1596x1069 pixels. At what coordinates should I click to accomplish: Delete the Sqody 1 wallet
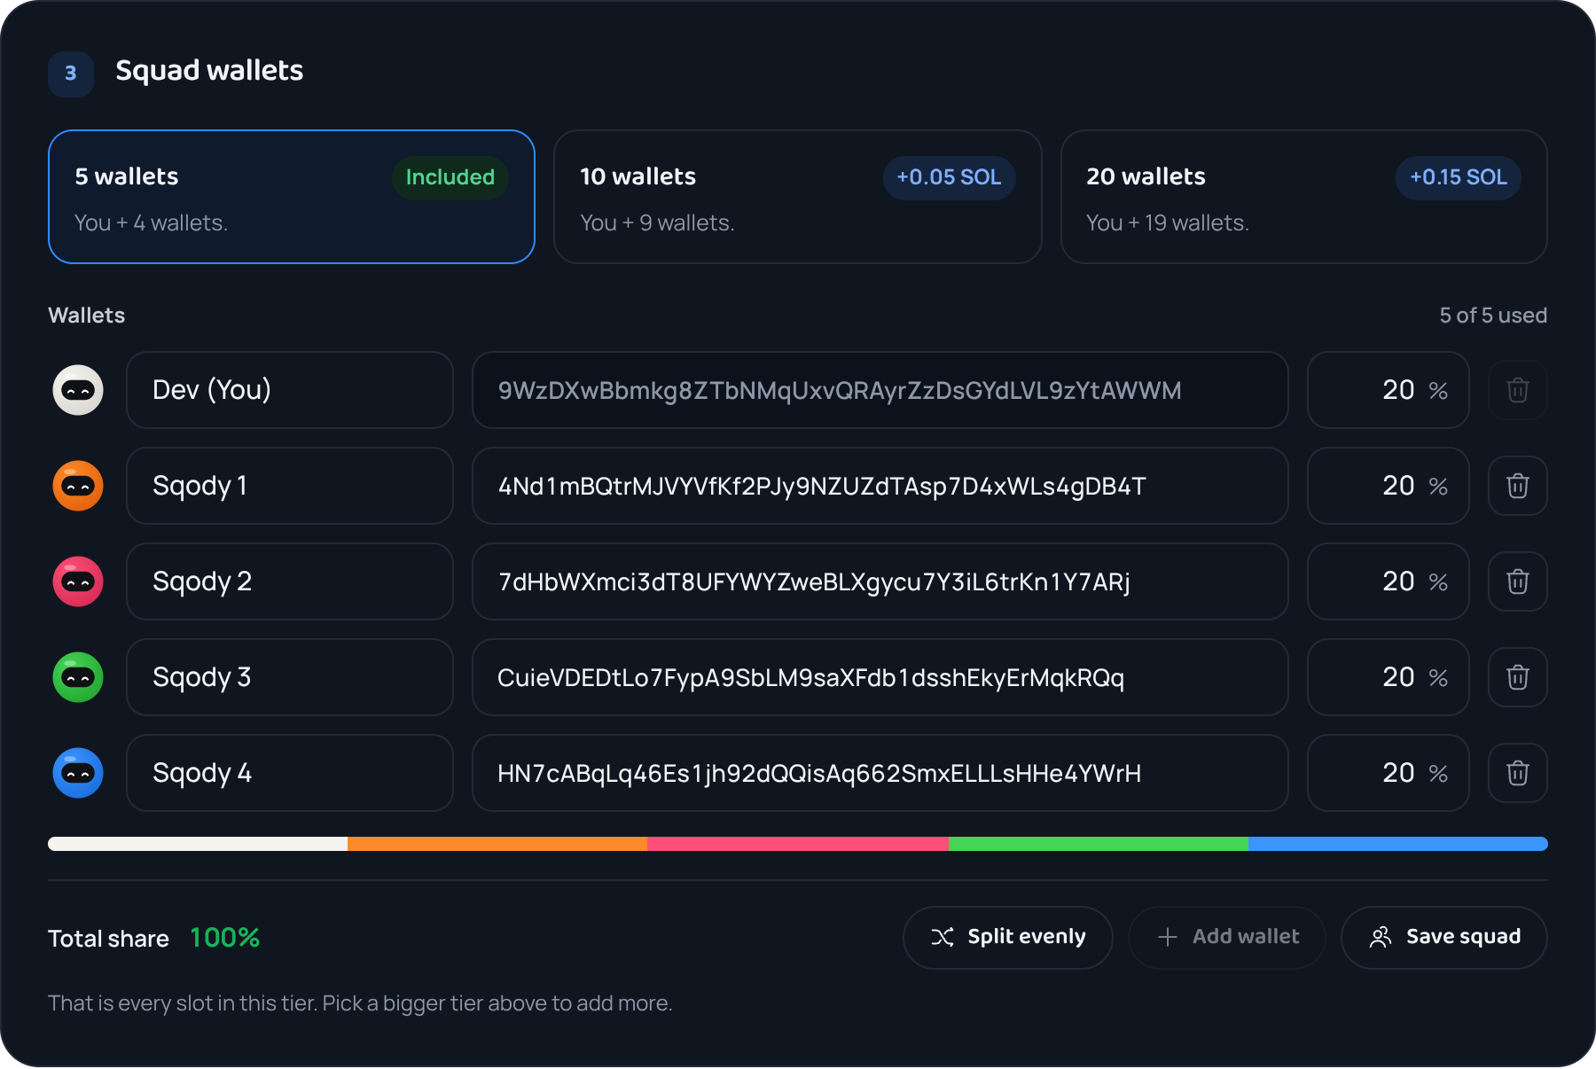[1518, 486]
